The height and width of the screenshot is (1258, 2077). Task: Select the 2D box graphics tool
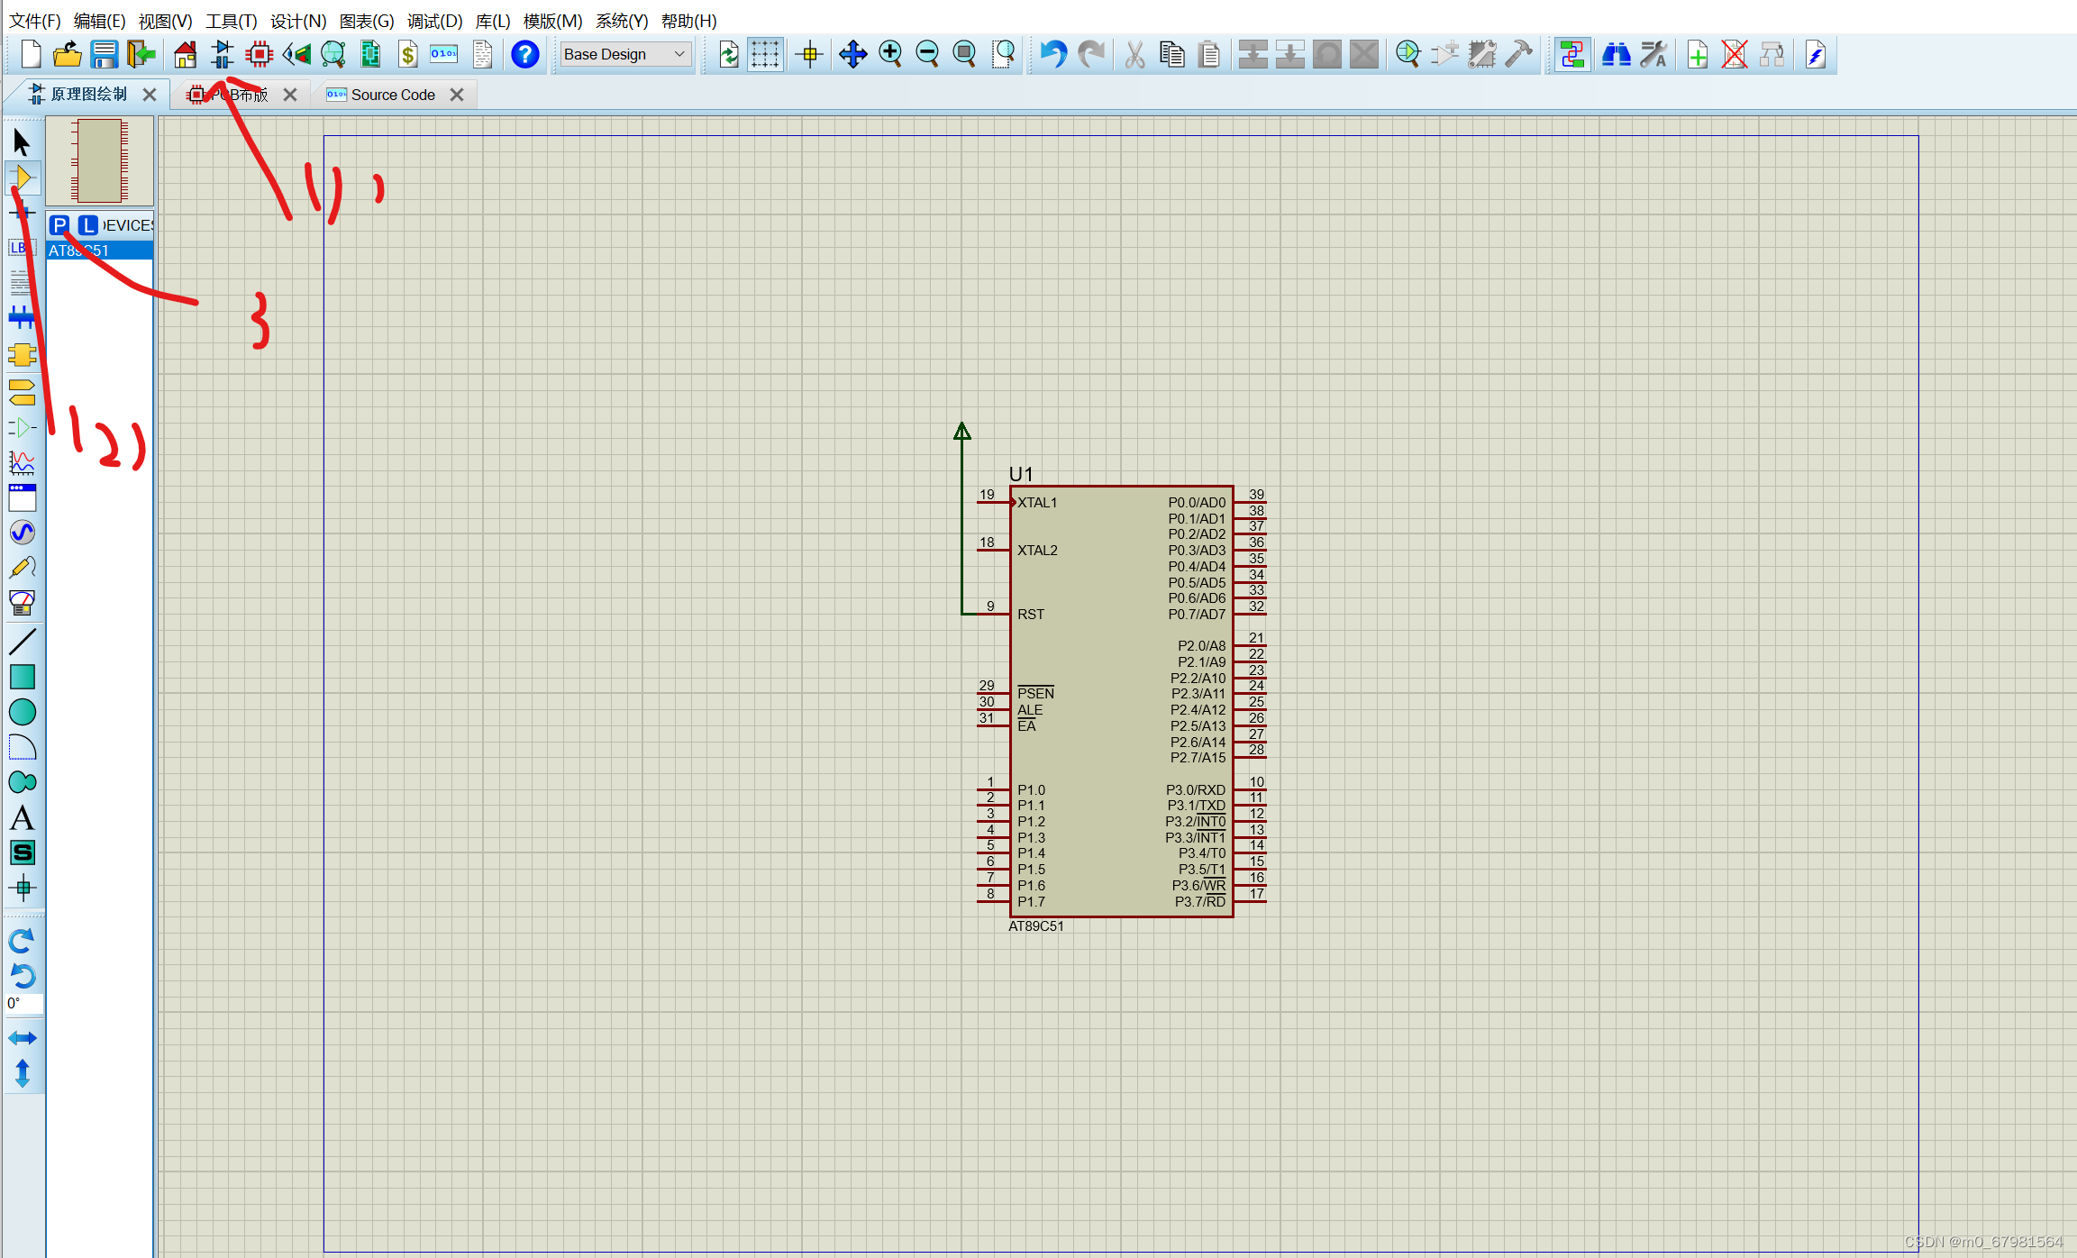(22, 676)
